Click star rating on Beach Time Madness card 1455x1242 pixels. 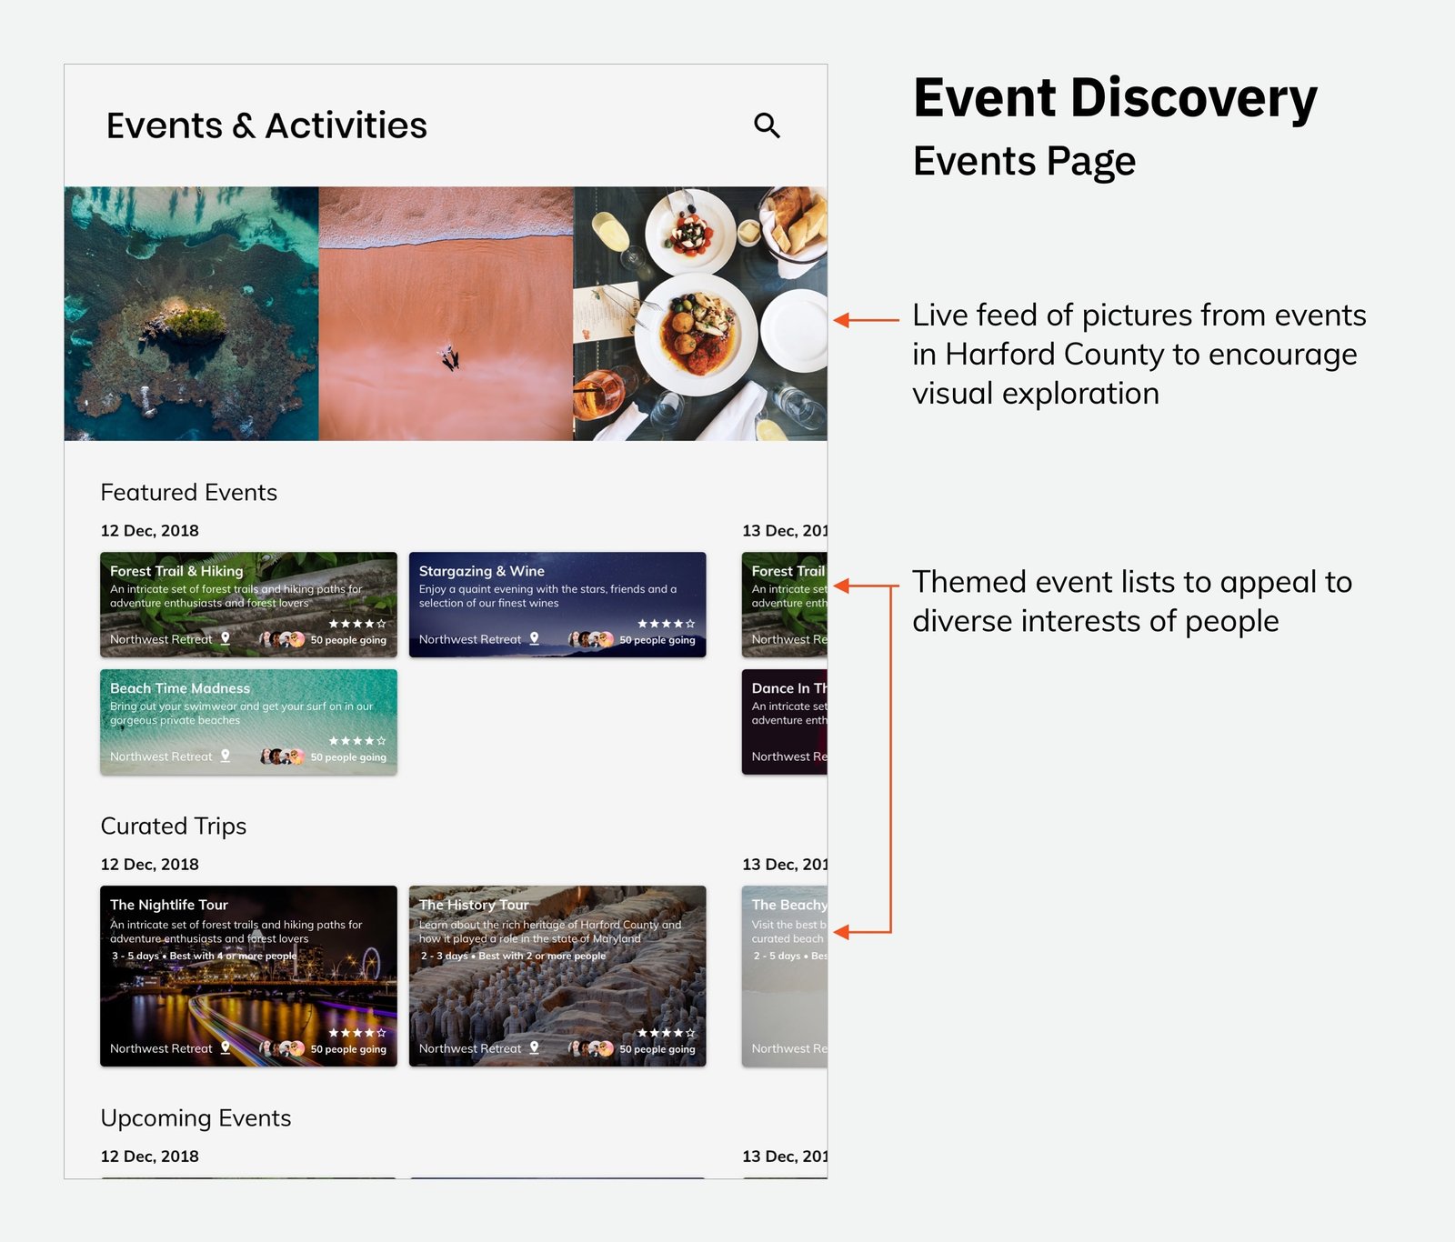click(357, 741)
